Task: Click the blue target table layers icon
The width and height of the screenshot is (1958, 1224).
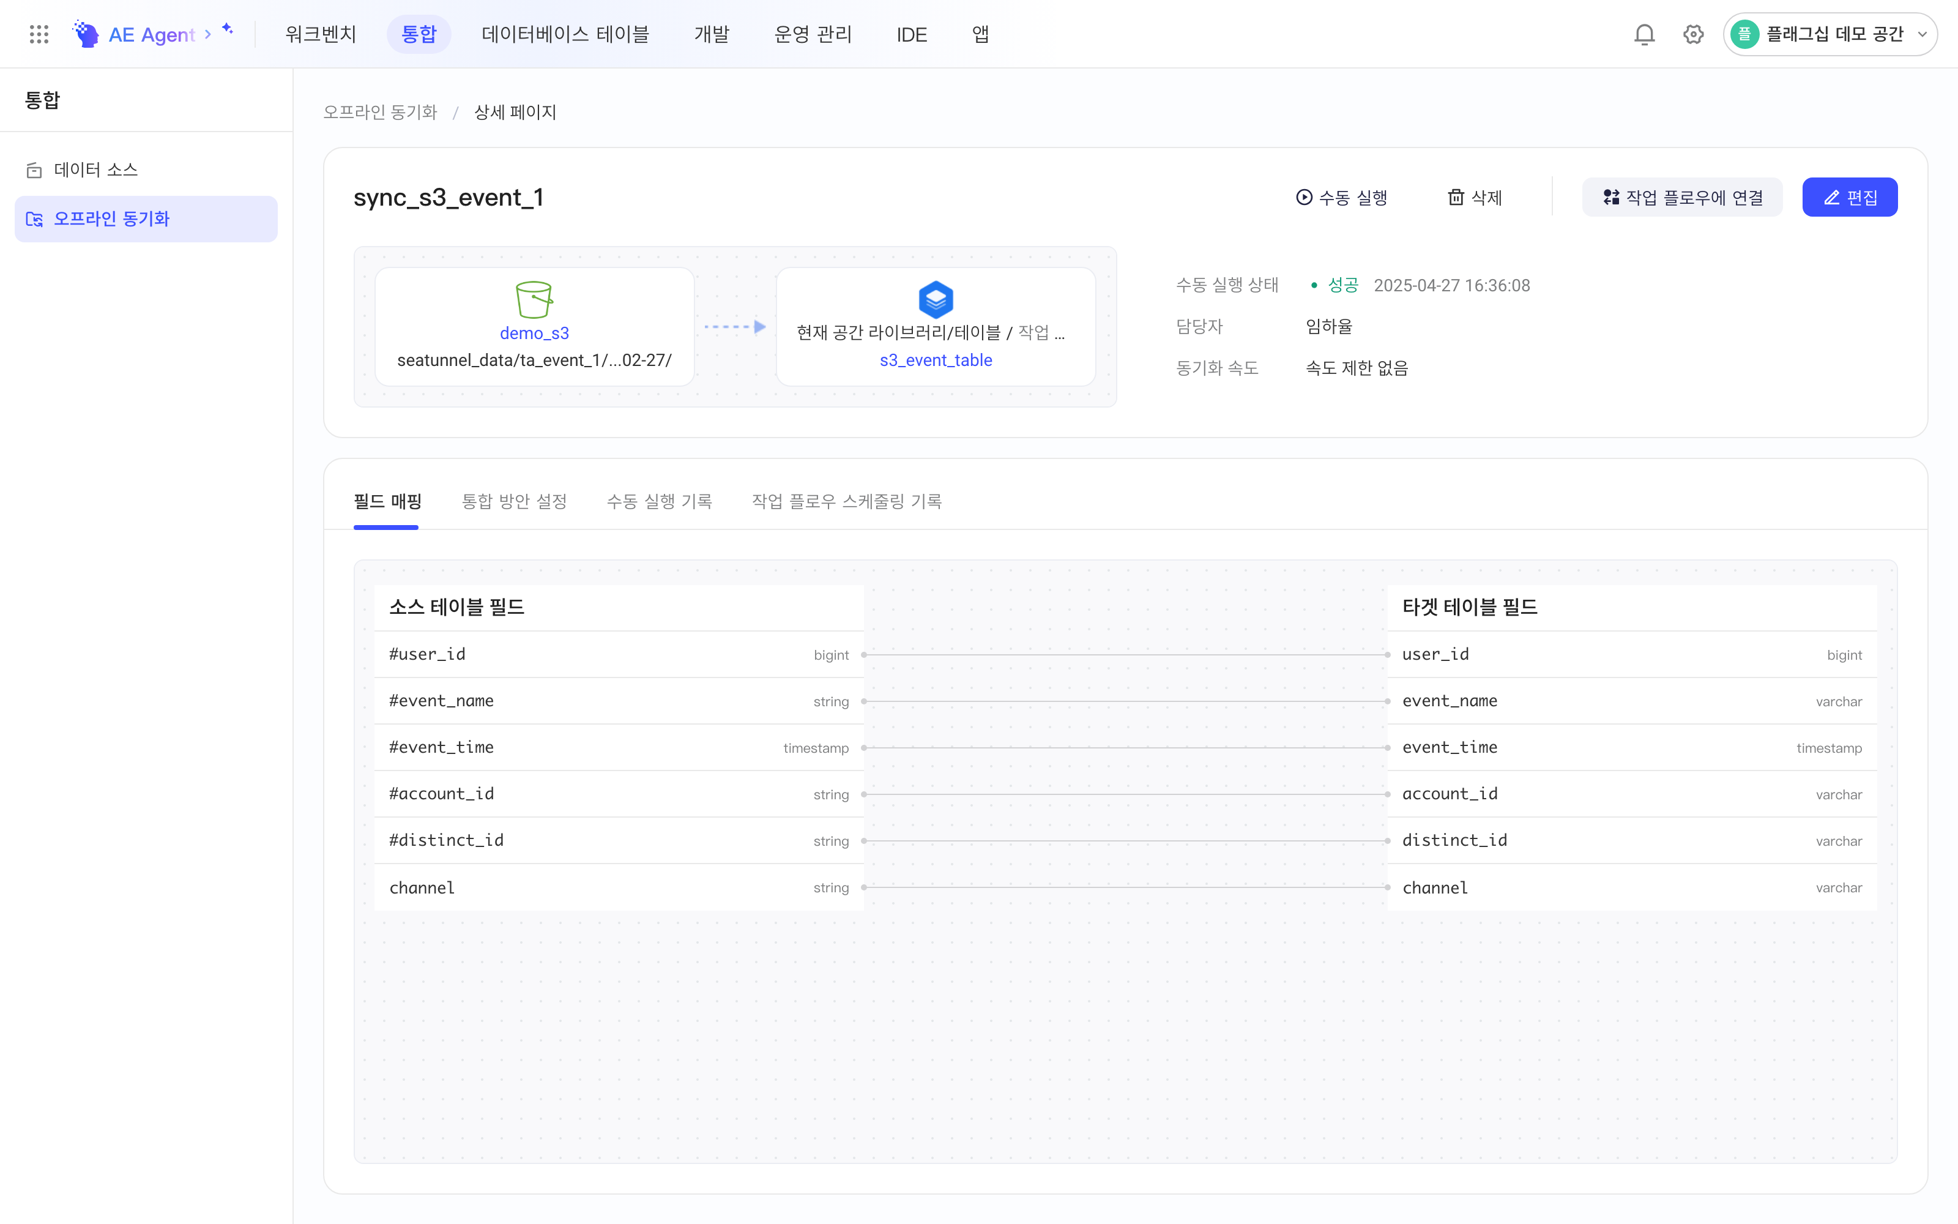Action: tap(936, 299)
